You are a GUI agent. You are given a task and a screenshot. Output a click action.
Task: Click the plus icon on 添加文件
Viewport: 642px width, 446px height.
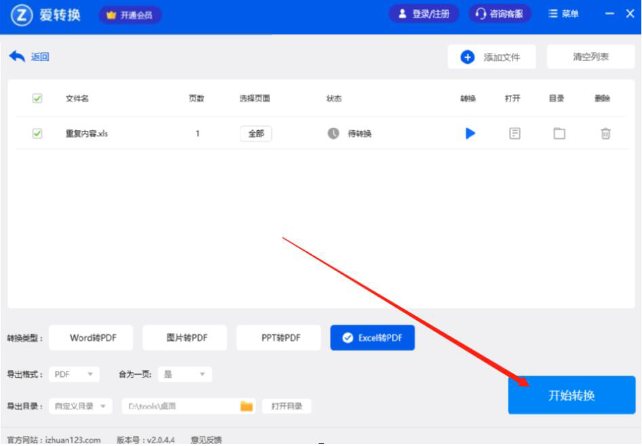tap(468, 57)
